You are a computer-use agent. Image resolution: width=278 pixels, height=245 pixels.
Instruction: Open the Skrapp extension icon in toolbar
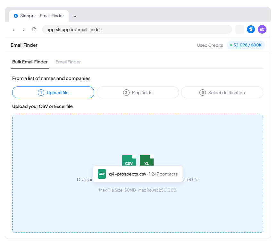point(251,29)
